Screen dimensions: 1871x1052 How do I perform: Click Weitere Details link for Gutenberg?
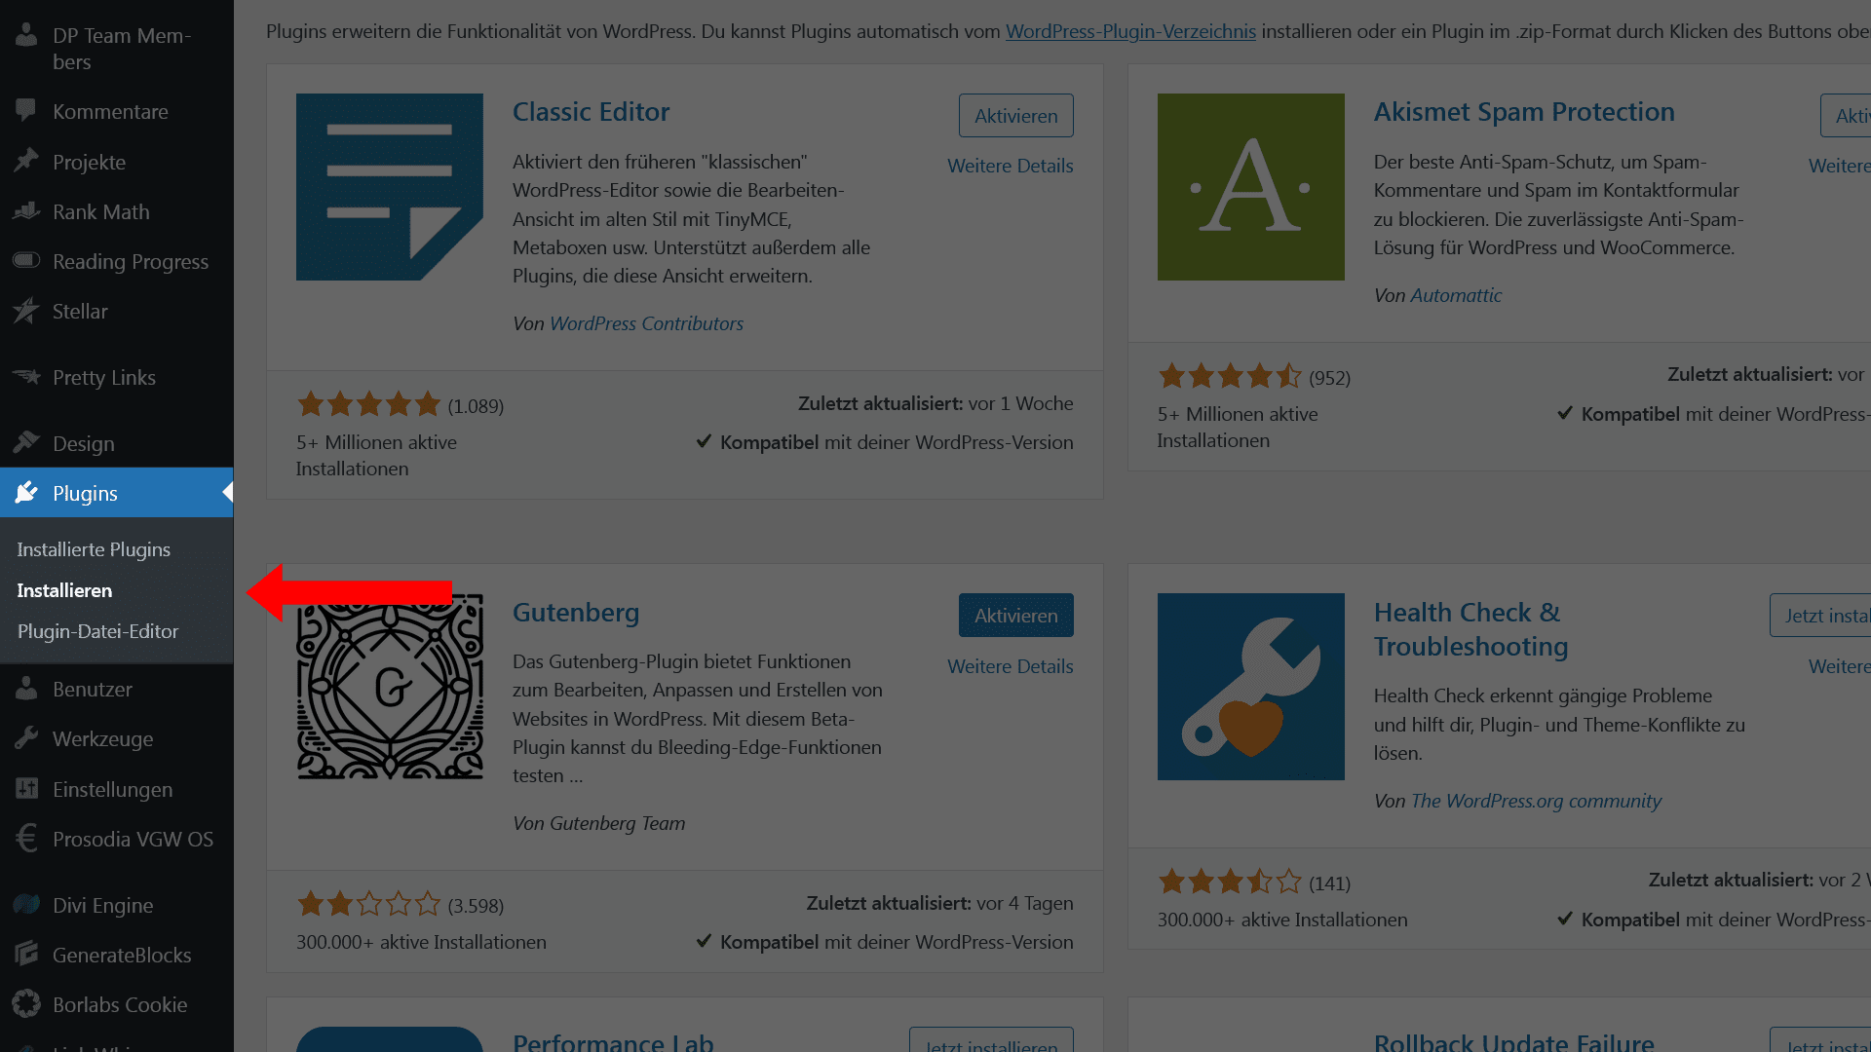click(x=1009, y=665)
